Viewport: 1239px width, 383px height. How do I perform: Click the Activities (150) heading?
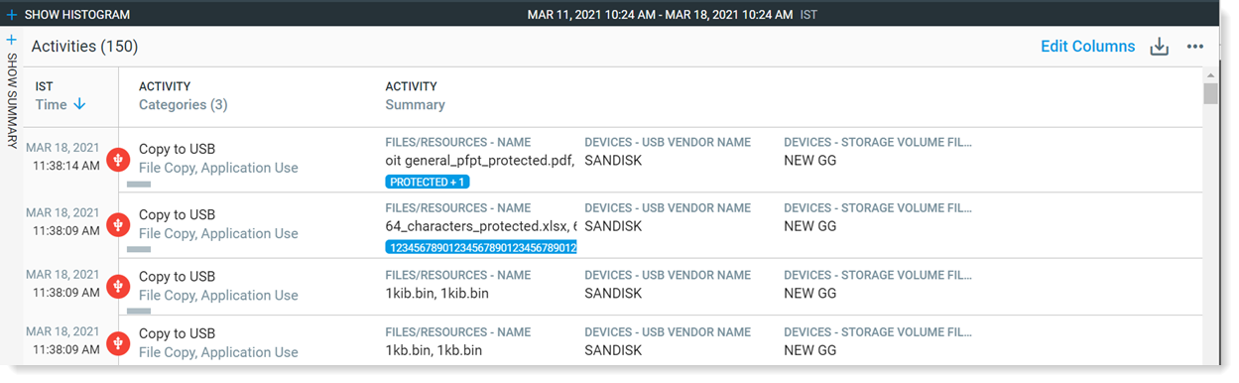84,46
